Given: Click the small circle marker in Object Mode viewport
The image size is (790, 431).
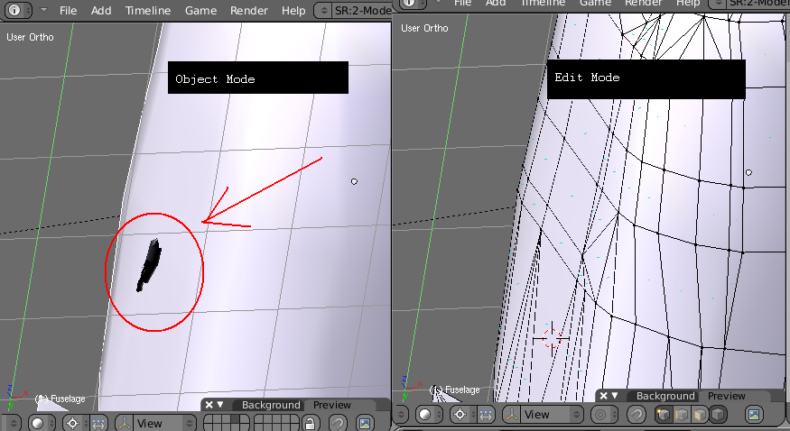Looking at the screenshot, I should coord(354,181).
